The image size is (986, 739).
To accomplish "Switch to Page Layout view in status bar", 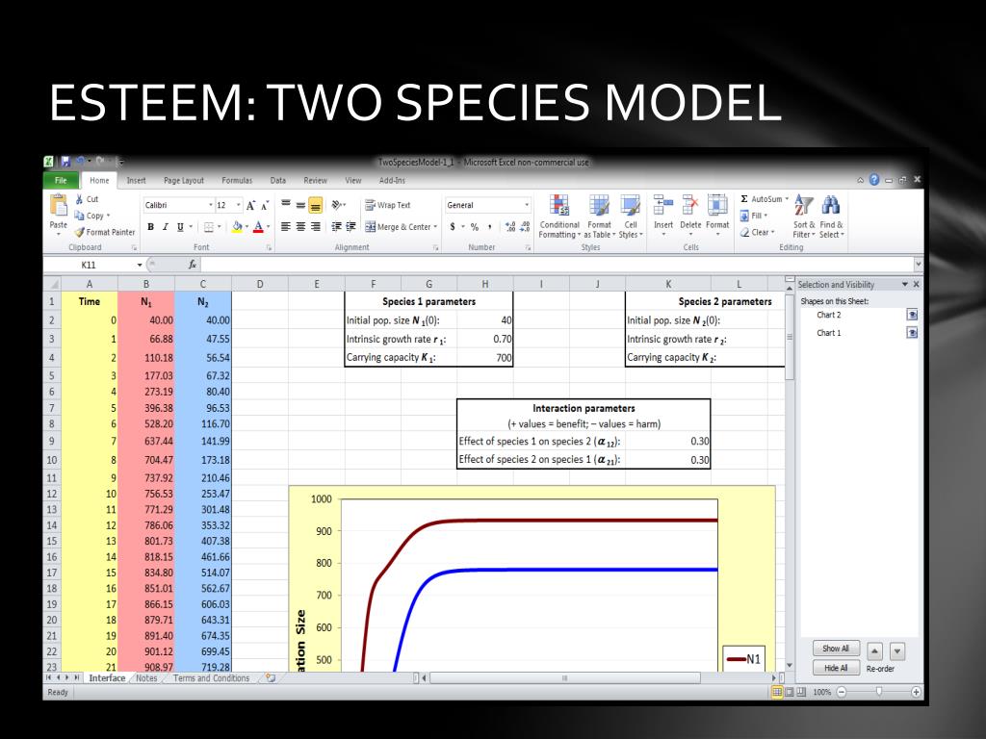I will [790, 692].
